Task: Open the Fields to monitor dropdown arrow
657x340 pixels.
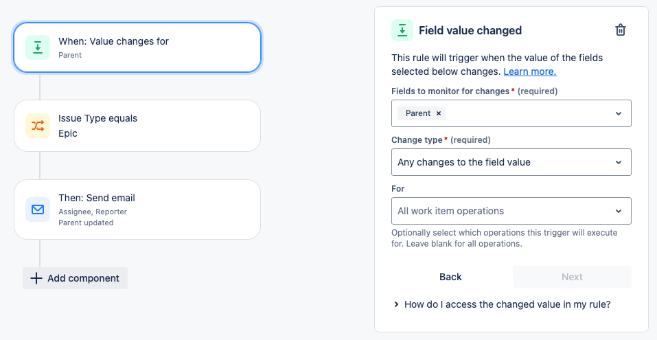Action: click(618, 113)
